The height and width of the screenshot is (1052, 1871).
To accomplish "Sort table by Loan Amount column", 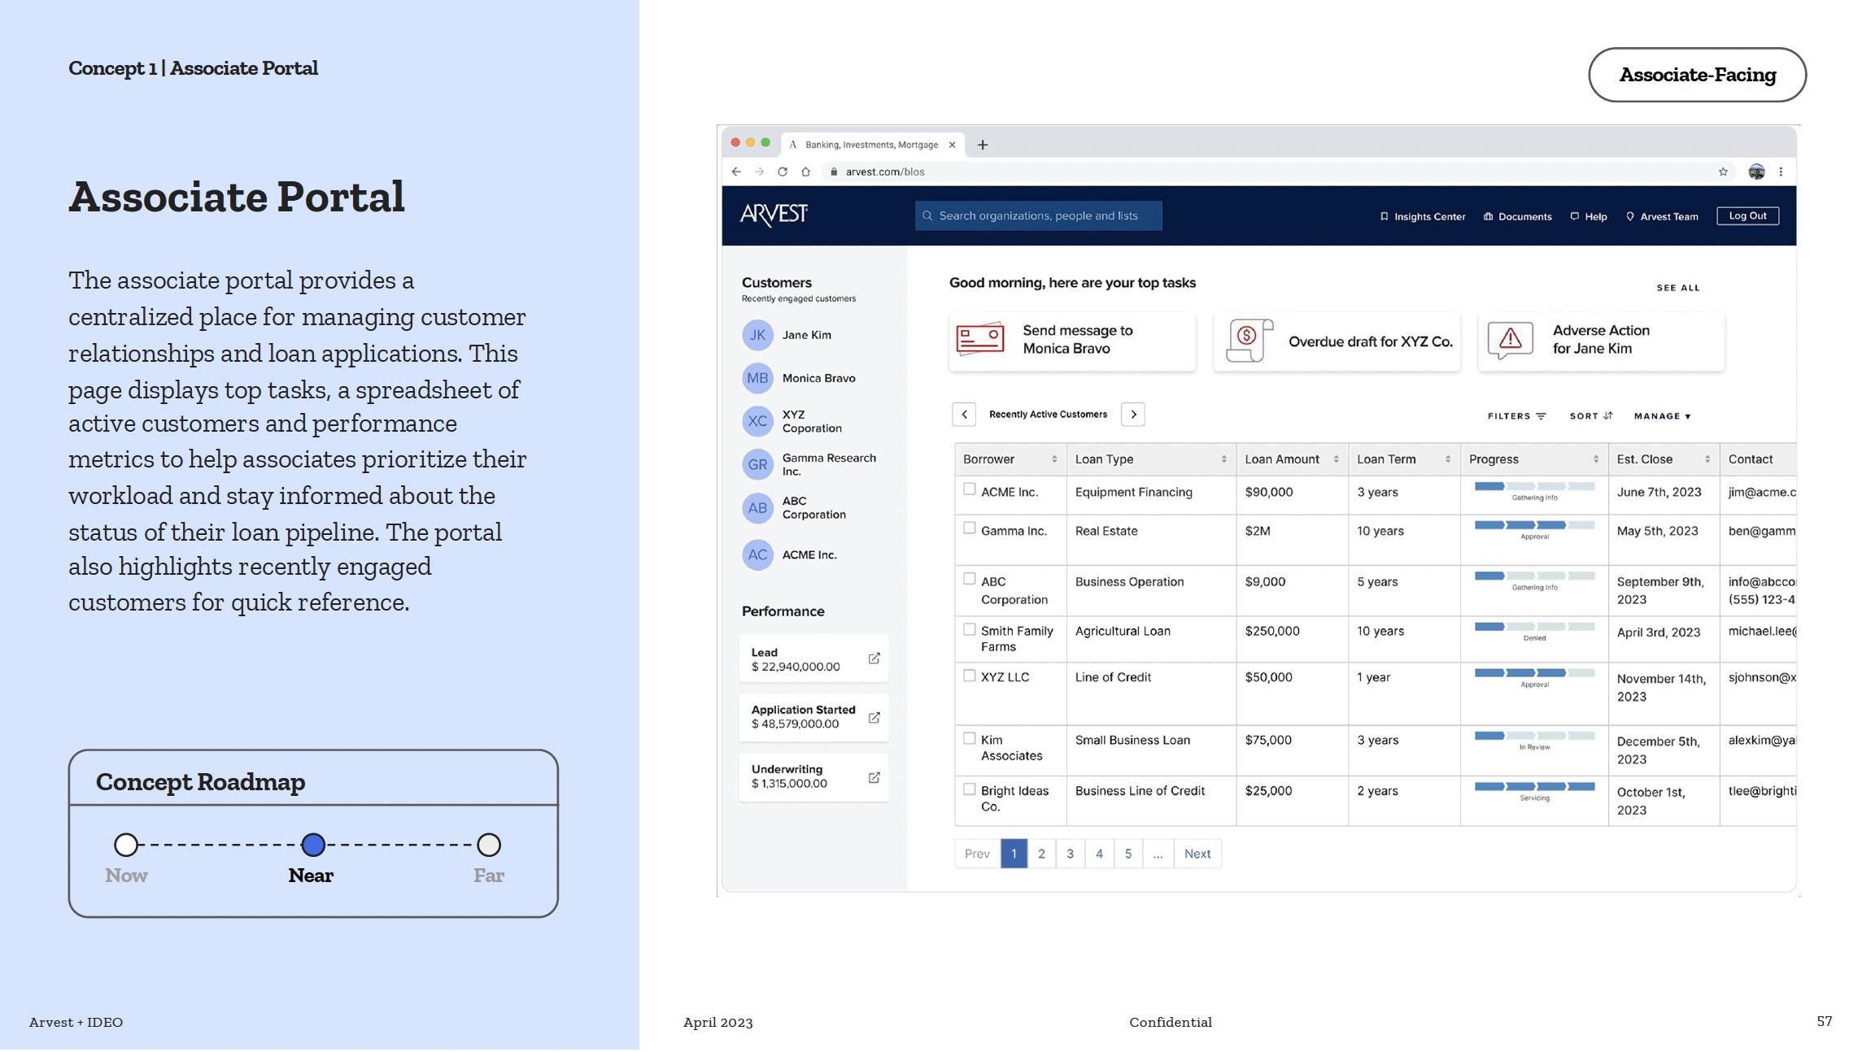I will 1336,460.
